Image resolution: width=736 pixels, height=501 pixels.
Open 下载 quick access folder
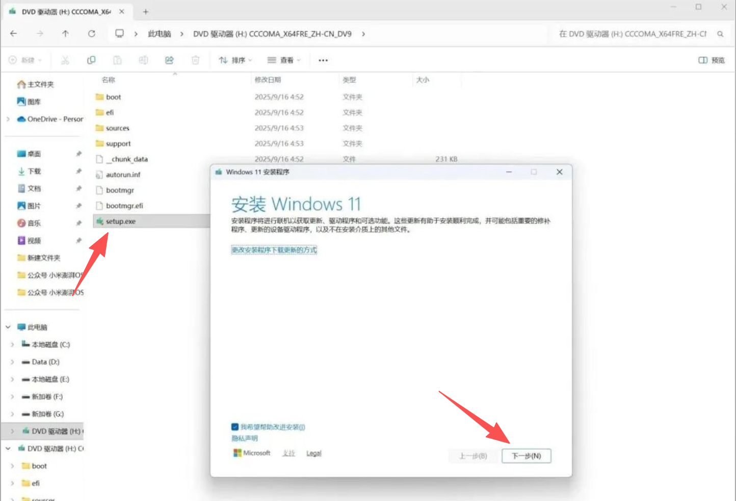pyautogui.click(x=29, y=171)
